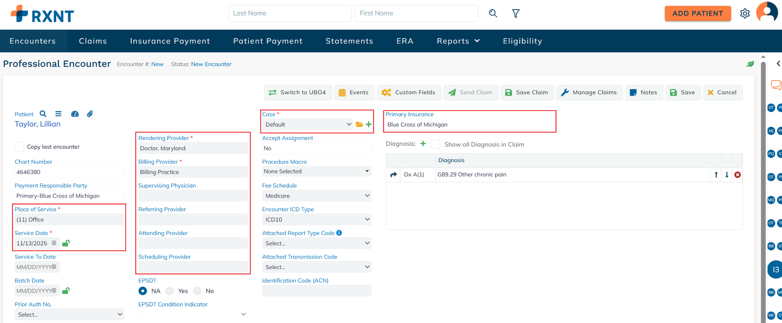Open the Reports menu
The height and width of the screenshot is (323, 782).
458,41
